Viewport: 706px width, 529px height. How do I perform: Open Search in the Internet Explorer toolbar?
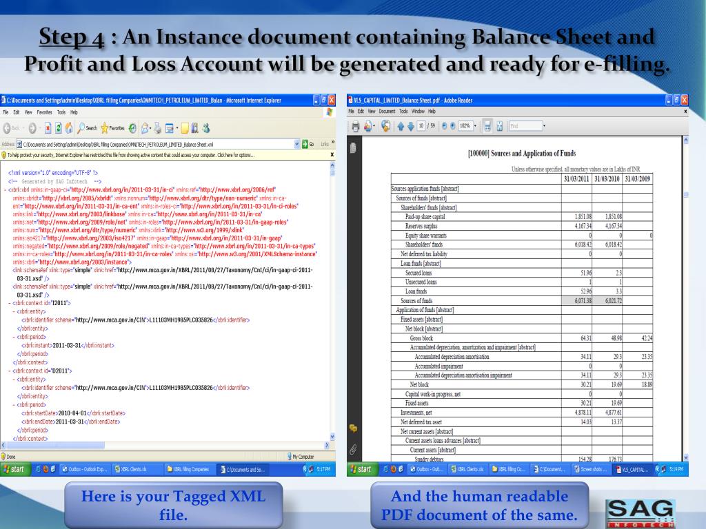point(87,128)
